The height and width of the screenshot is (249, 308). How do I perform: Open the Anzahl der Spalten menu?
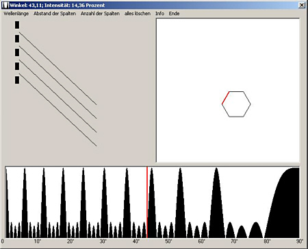100,14
